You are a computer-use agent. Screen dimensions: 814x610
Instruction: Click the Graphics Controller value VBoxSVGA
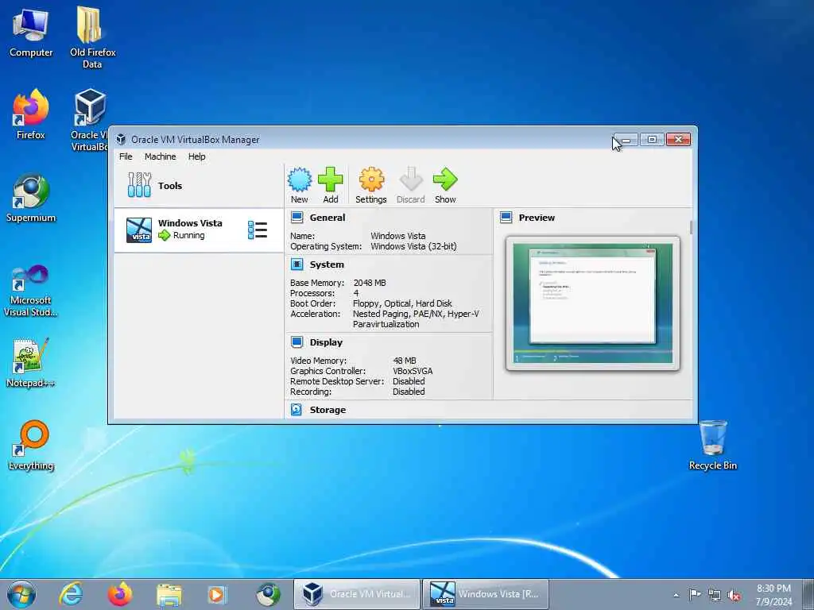(x=413, y=371)
